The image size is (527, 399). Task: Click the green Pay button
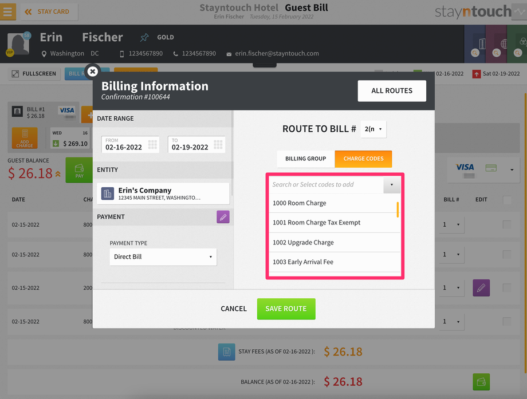(79, 170)
